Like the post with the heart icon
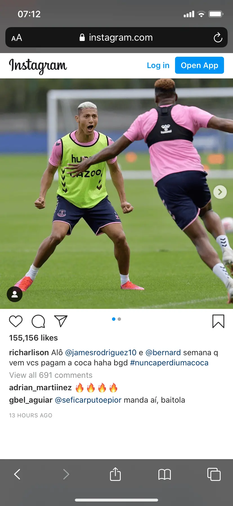Image resolution: width=233 pixels, height=506 pixels. click(x=16, y=321)
